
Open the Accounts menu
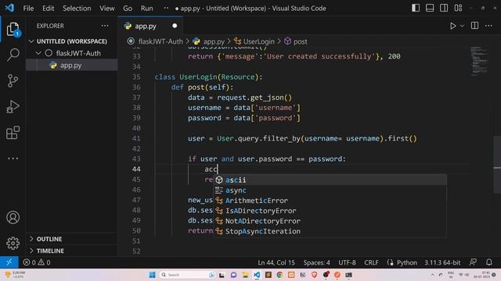[13, 217]
